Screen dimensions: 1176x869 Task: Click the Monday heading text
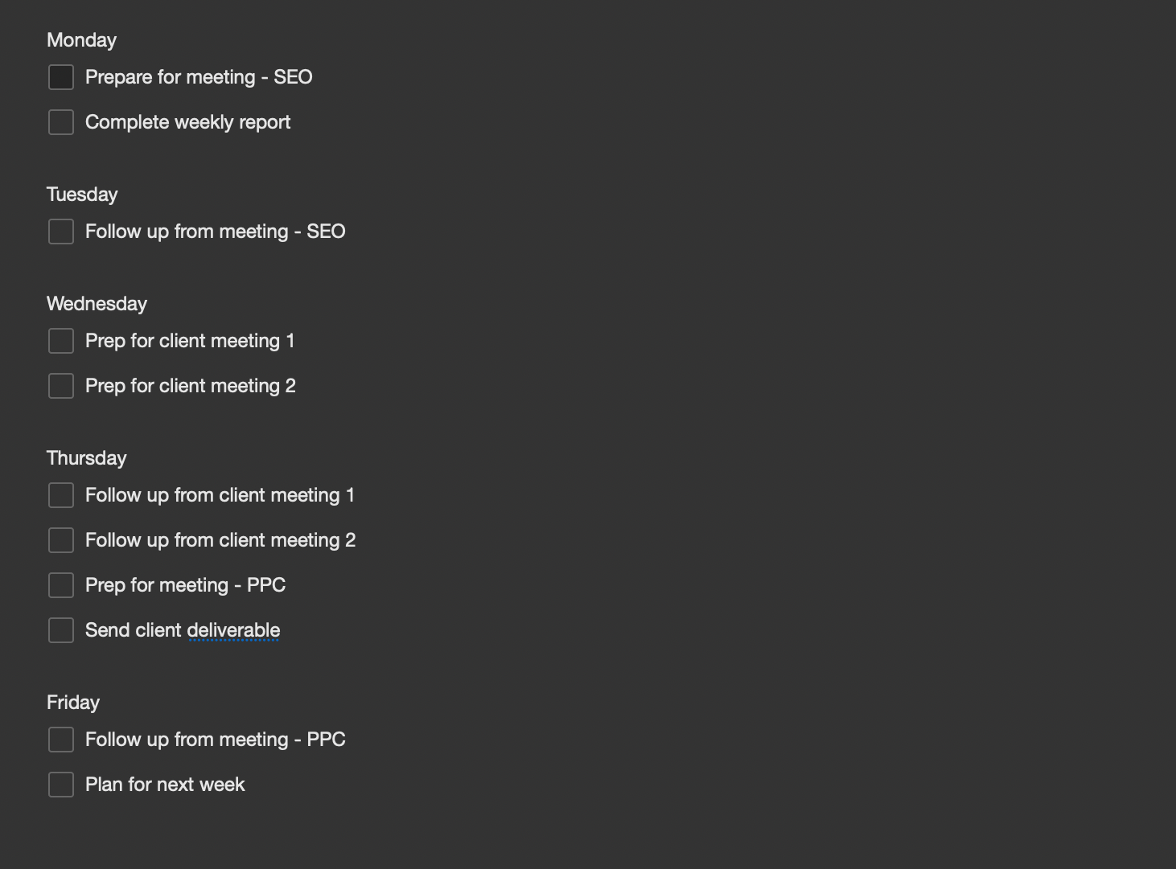[81, 40]
